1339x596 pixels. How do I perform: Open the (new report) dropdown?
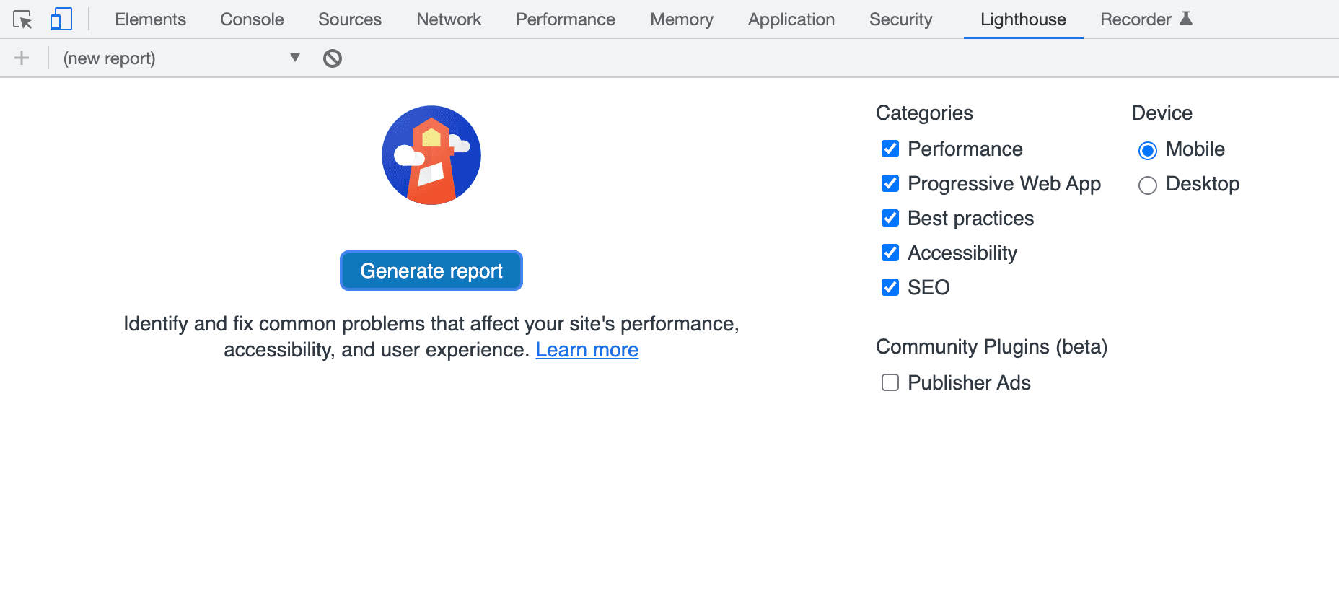click(180, 58)
